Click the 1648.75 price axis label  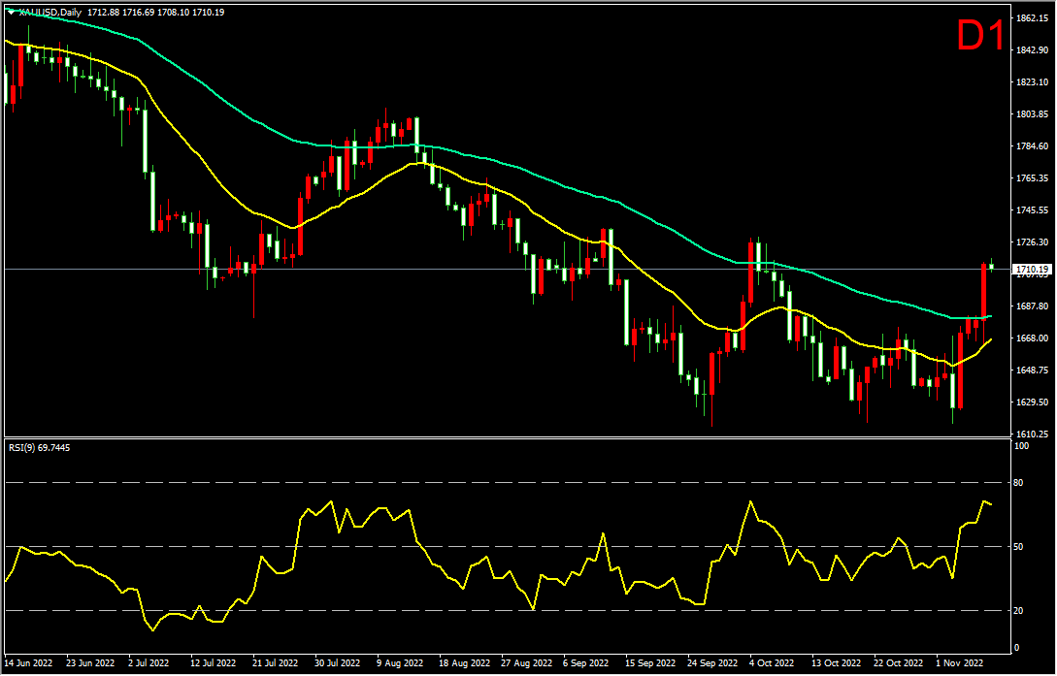coord(1032,370)
